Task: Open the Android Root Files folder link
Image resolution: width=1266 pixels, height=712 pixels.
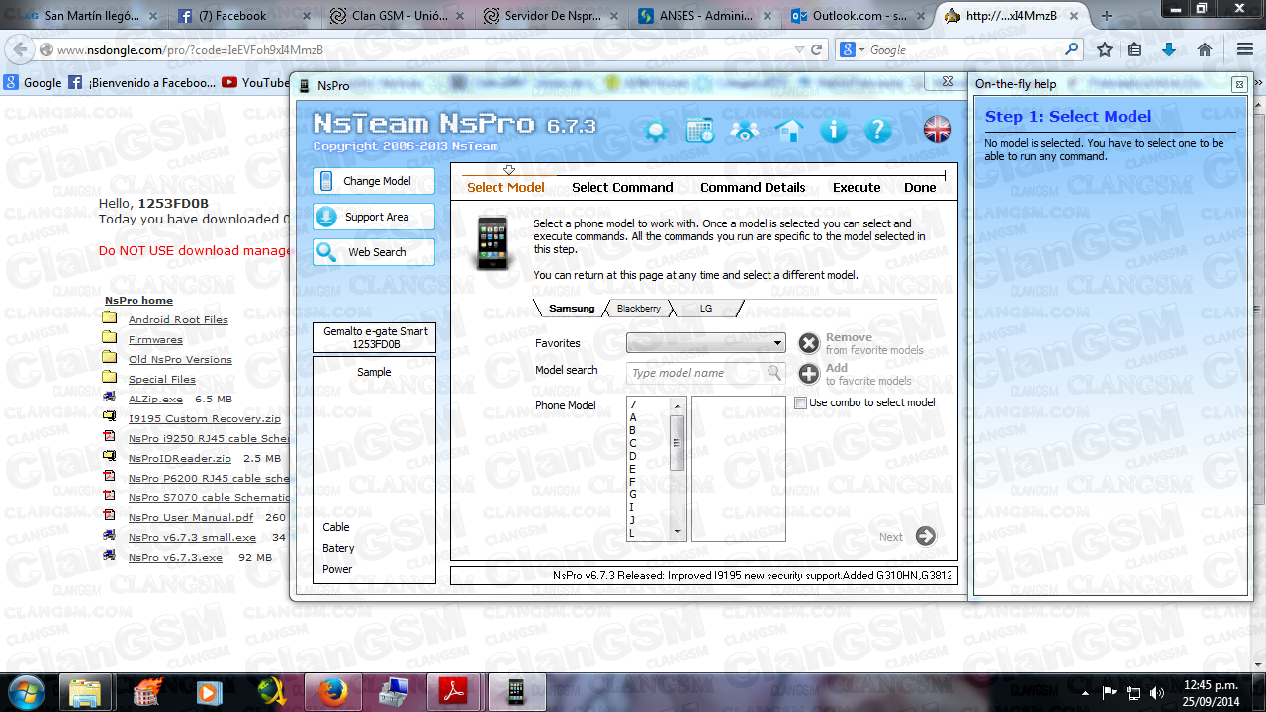Action: click(178, 319)
